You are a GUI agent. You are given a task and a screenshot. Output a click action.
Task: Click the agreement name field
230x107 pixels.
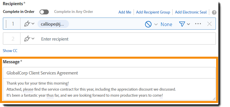pos(109,73)
